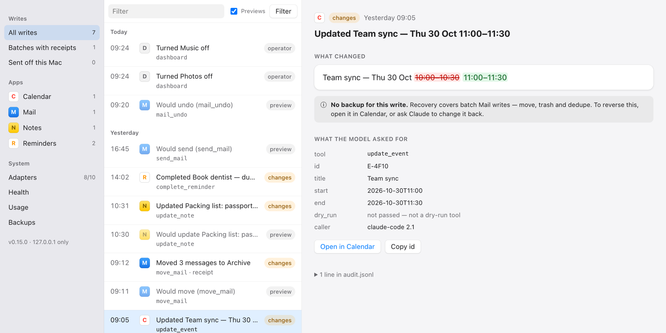Open the Backups system page
This screenshot has height=333, width=666.
coord(52,222)
